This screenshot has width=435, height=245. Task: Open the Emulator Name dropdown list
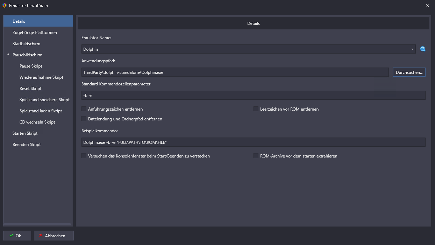point(412,49)
